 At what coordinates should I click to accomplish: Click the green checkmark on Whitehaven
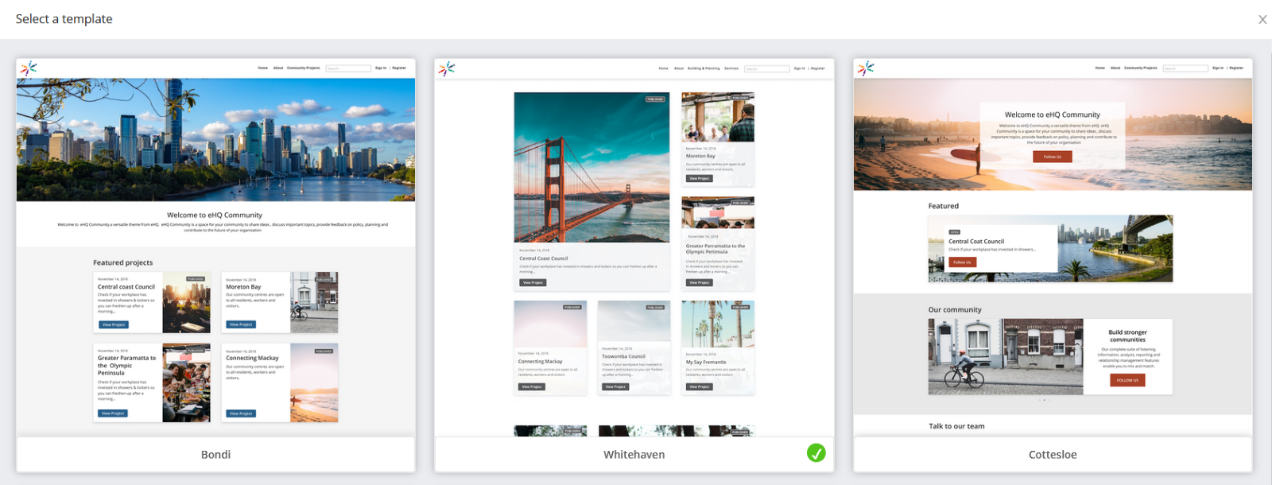(816, 453)
